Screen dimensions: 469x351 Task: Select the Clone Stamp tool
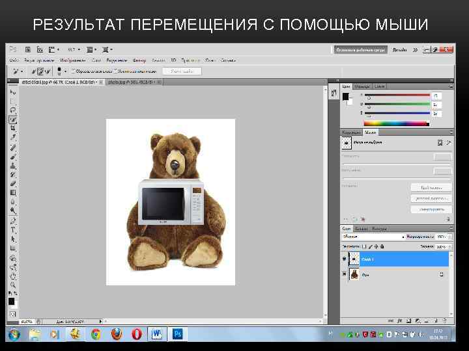point(12,166)
